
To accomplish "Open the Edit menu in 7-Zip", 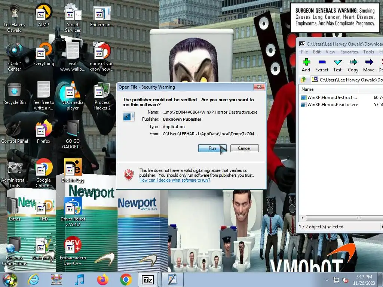I will pyautogui.click(x=317, y=52).
